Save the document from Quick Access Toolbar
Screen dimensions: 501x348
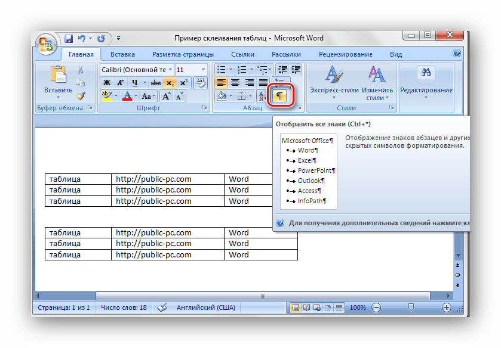pos(68,38)
